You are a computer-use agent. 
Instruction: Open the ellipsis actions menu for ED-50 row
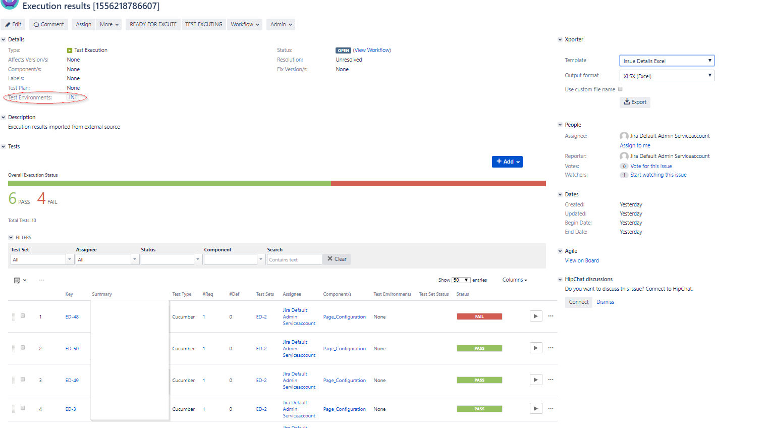click(551, 348)
